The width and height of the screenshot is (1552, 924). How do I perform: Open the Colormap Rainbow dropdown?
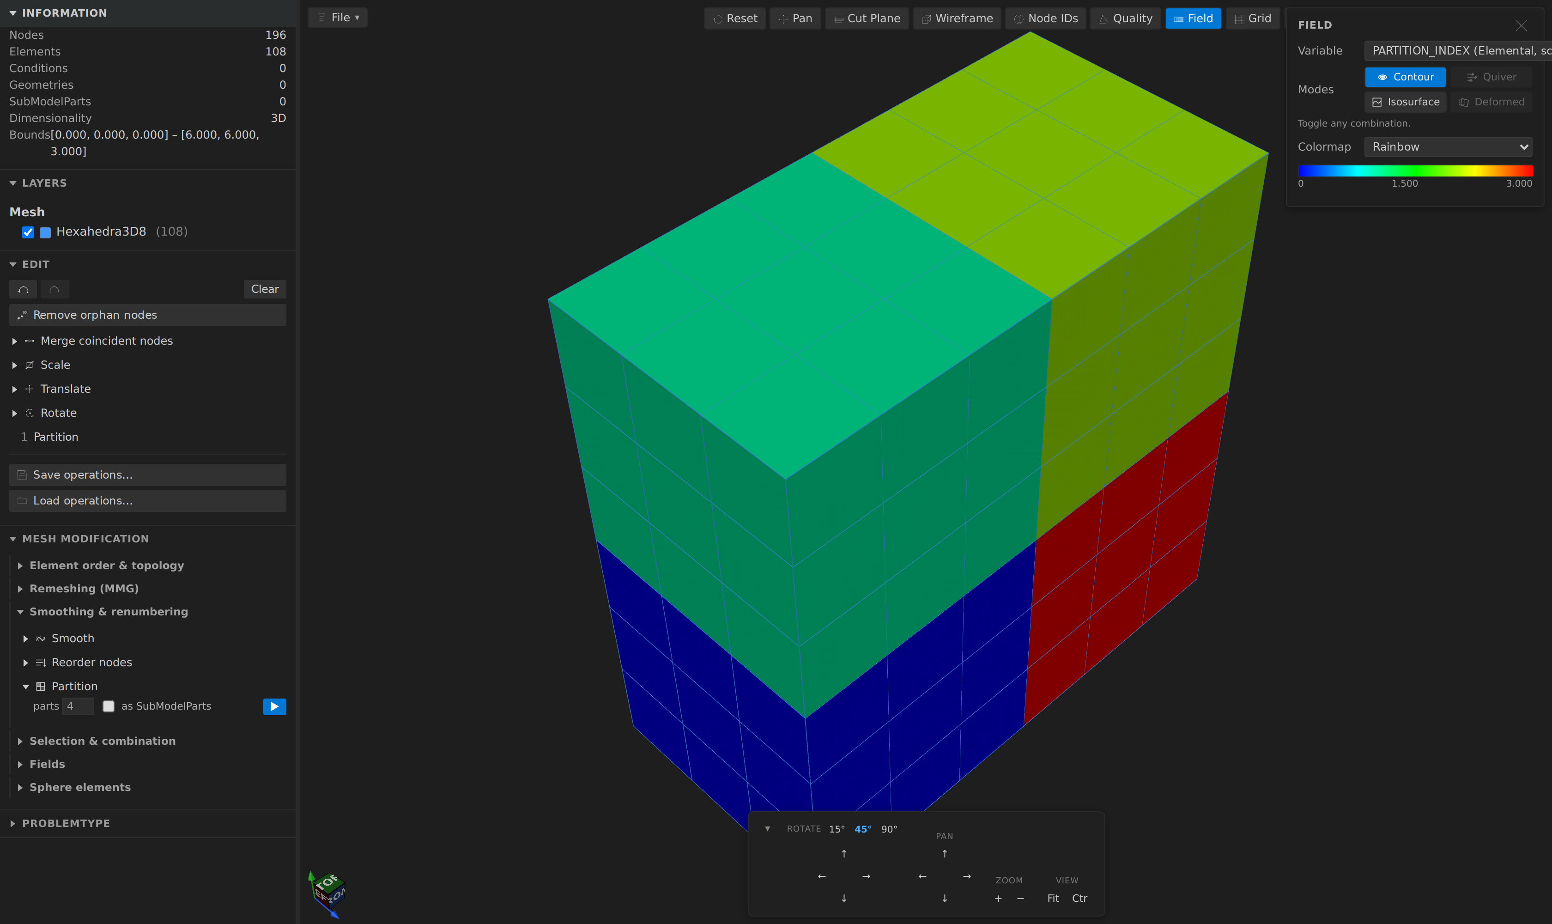pyautogui.click(x=1448, y=147)
